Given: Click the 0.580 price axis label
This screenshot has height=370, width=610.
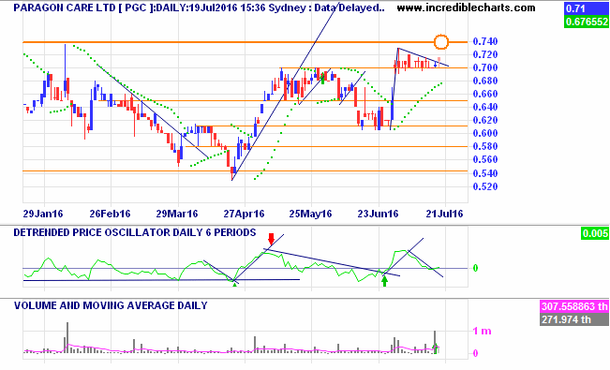Looking at the screenshot, I should (x=485, y=146).
